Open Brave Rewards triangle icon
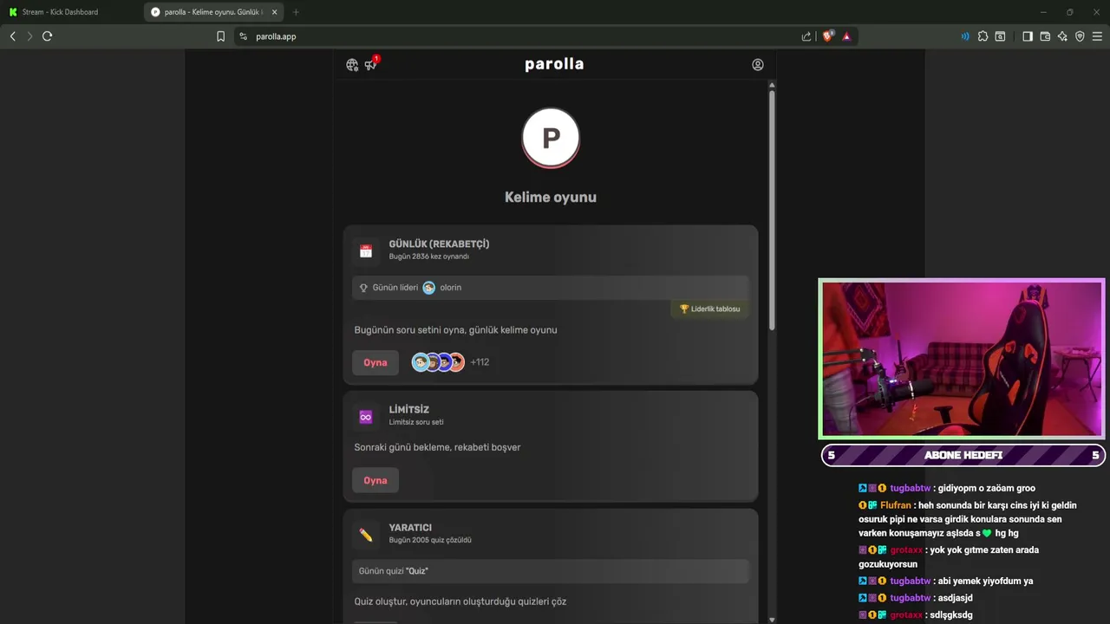Screen dimensions: 1110x624 [846, 36]
